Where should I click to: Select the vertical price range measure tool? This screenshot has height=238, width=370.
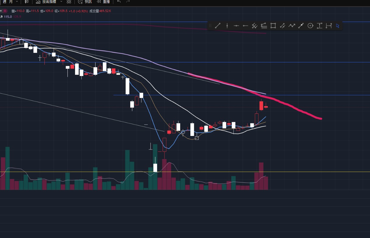point(319,26)
